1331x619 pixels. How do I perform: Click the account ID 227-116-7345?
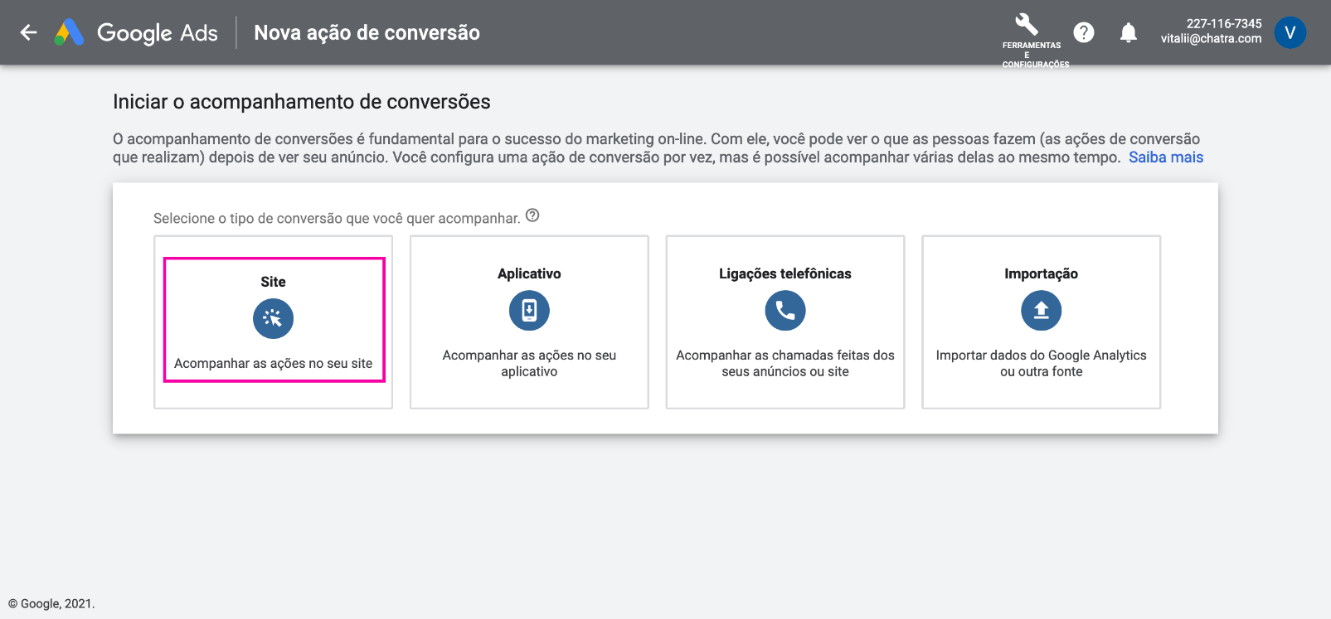[1224, 23]
